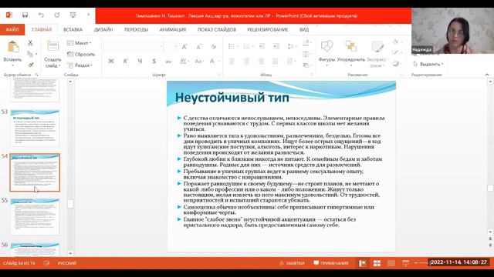Switch to the Вид tab
Screen dimensions: 494x277
tap(304, 29)
